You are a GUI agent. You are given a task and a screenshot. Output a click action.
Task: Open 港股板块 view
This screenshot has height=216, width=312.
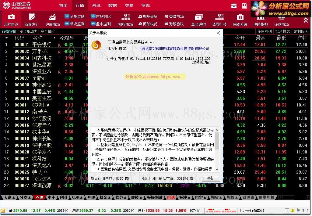click(x=174, y=24)
